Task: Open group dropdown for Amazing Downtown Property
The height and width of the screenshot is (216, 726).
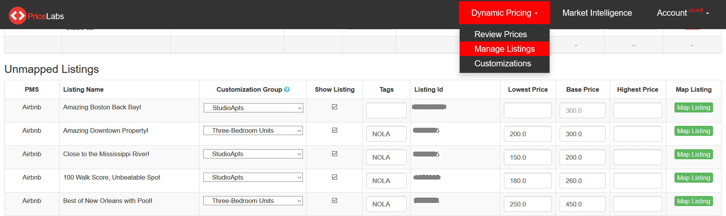Action: (x=253, y=130)
